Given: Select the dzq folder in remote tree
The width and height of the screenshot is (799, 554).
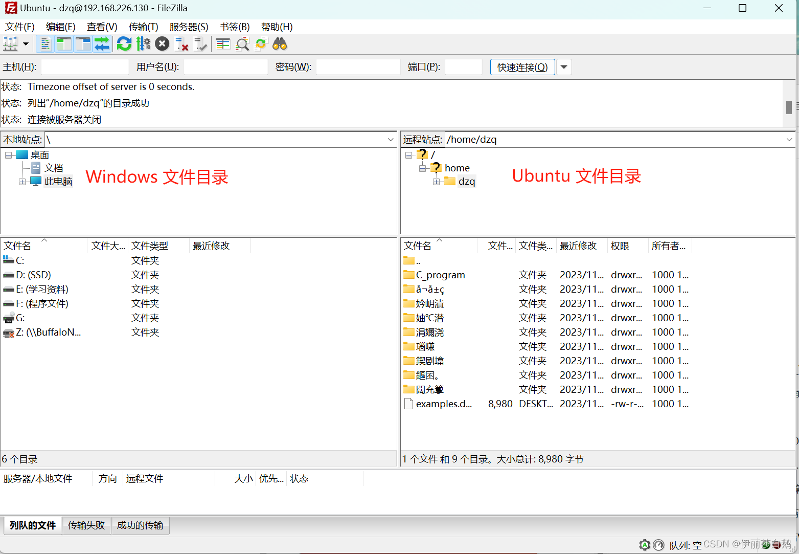Looking at the screenshot, I should point(466,181).
